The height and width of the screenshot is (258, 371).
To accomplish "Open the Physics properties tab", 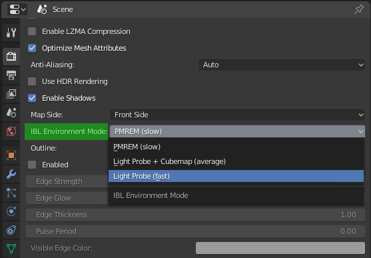I will [11, 211].
